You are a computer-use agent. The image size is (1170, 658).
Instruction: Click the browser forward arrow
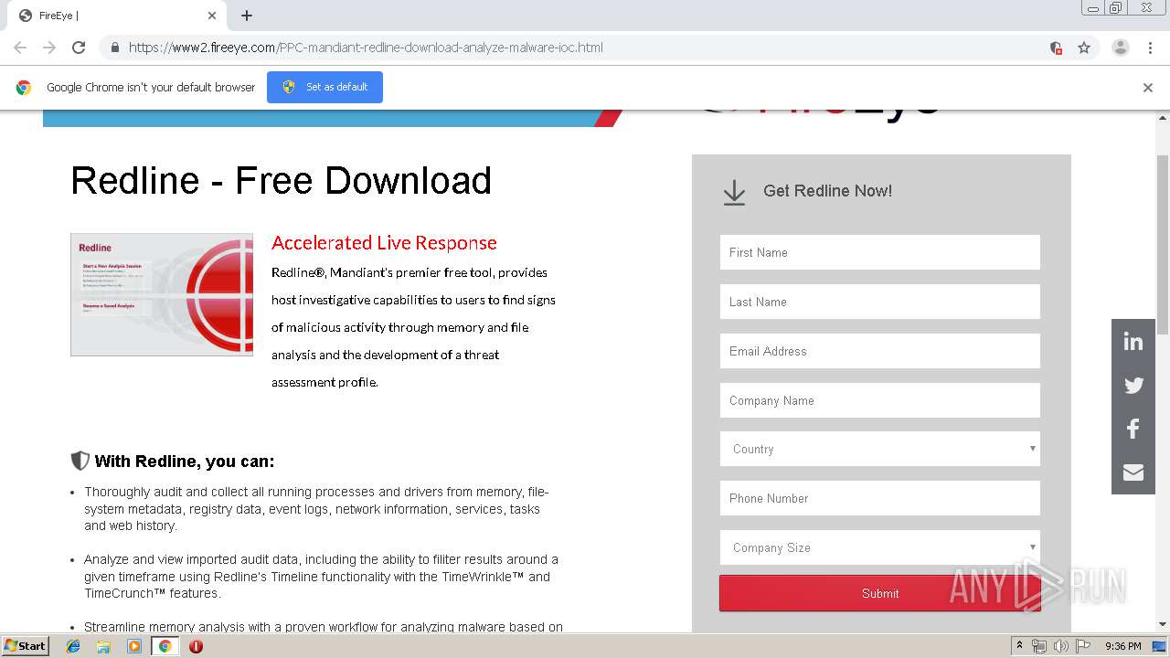(49, 48)
